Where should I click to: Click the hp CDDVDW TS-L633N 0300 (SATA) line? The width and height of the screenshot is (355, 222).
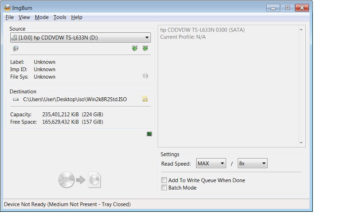coord(202,30)
